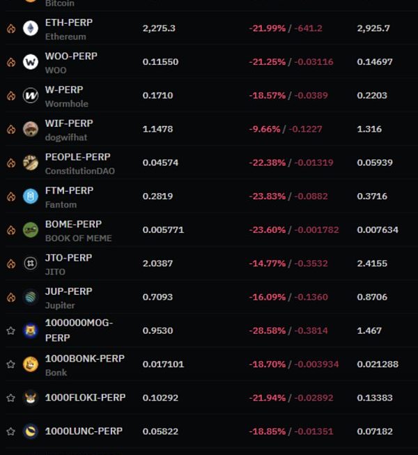Click the Ethereum coin logo
This screenshot has width=418, height=455.
point(31,28)
